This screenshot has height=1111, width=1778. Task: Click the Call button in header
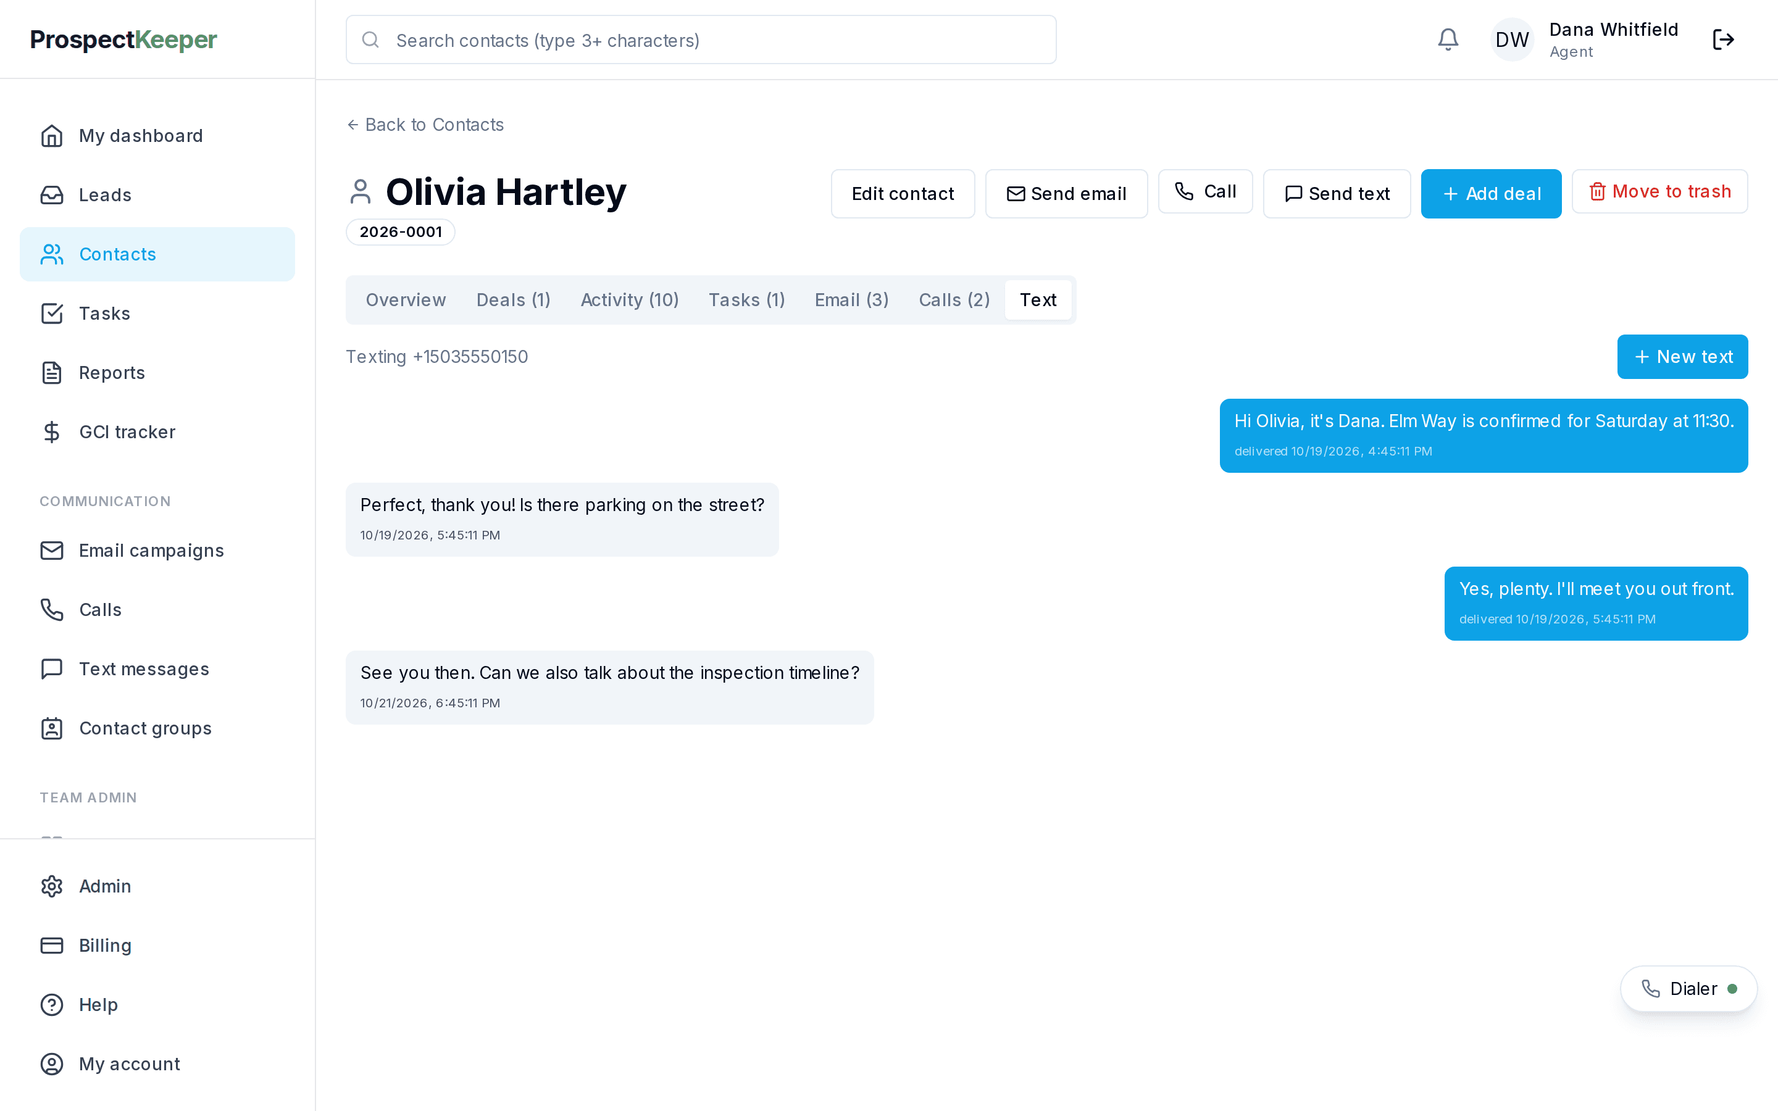(x=1205, y=192)
